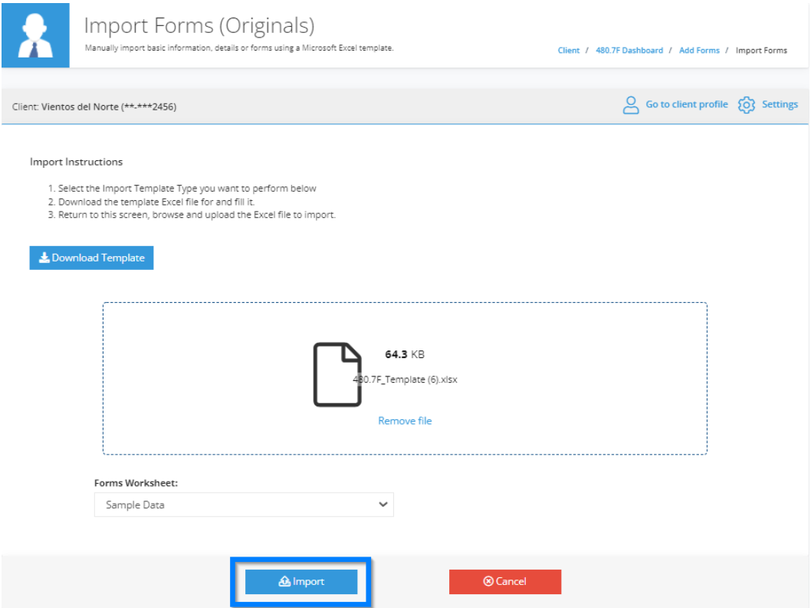Click the Import button
811x608 pixels.
tap(301, 582)
